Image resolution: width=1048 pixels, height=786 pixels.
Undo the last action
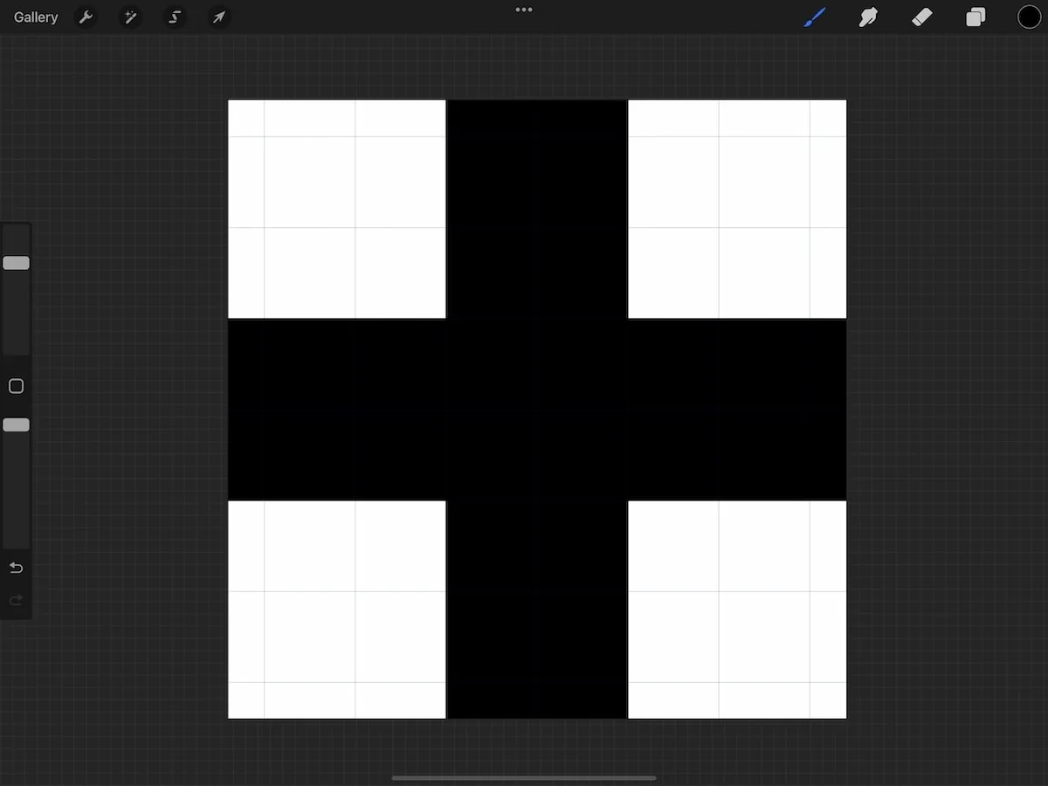16,568
